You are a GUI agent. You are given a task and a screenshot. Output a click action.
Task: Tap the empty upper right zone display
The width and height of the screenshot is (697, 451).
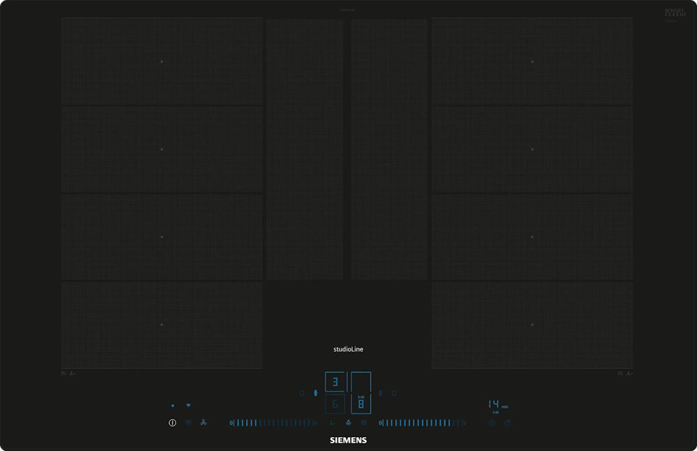(x=361, y=383)
